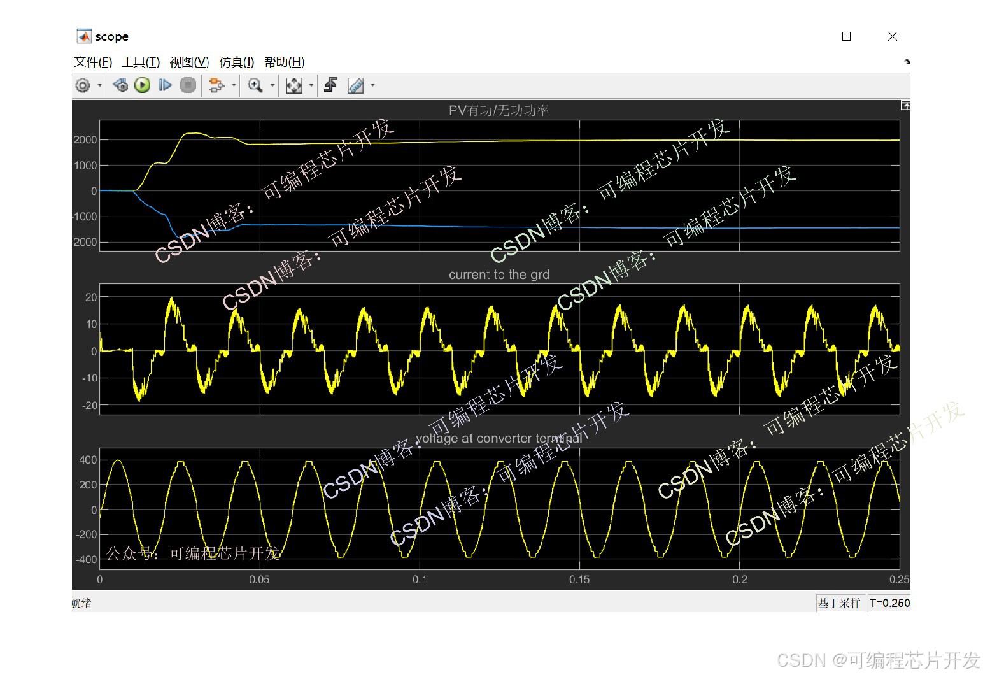This screenshot has width=983, height=677.
Task: Click the 就绪 status text
Action: [x=81, y=603]
